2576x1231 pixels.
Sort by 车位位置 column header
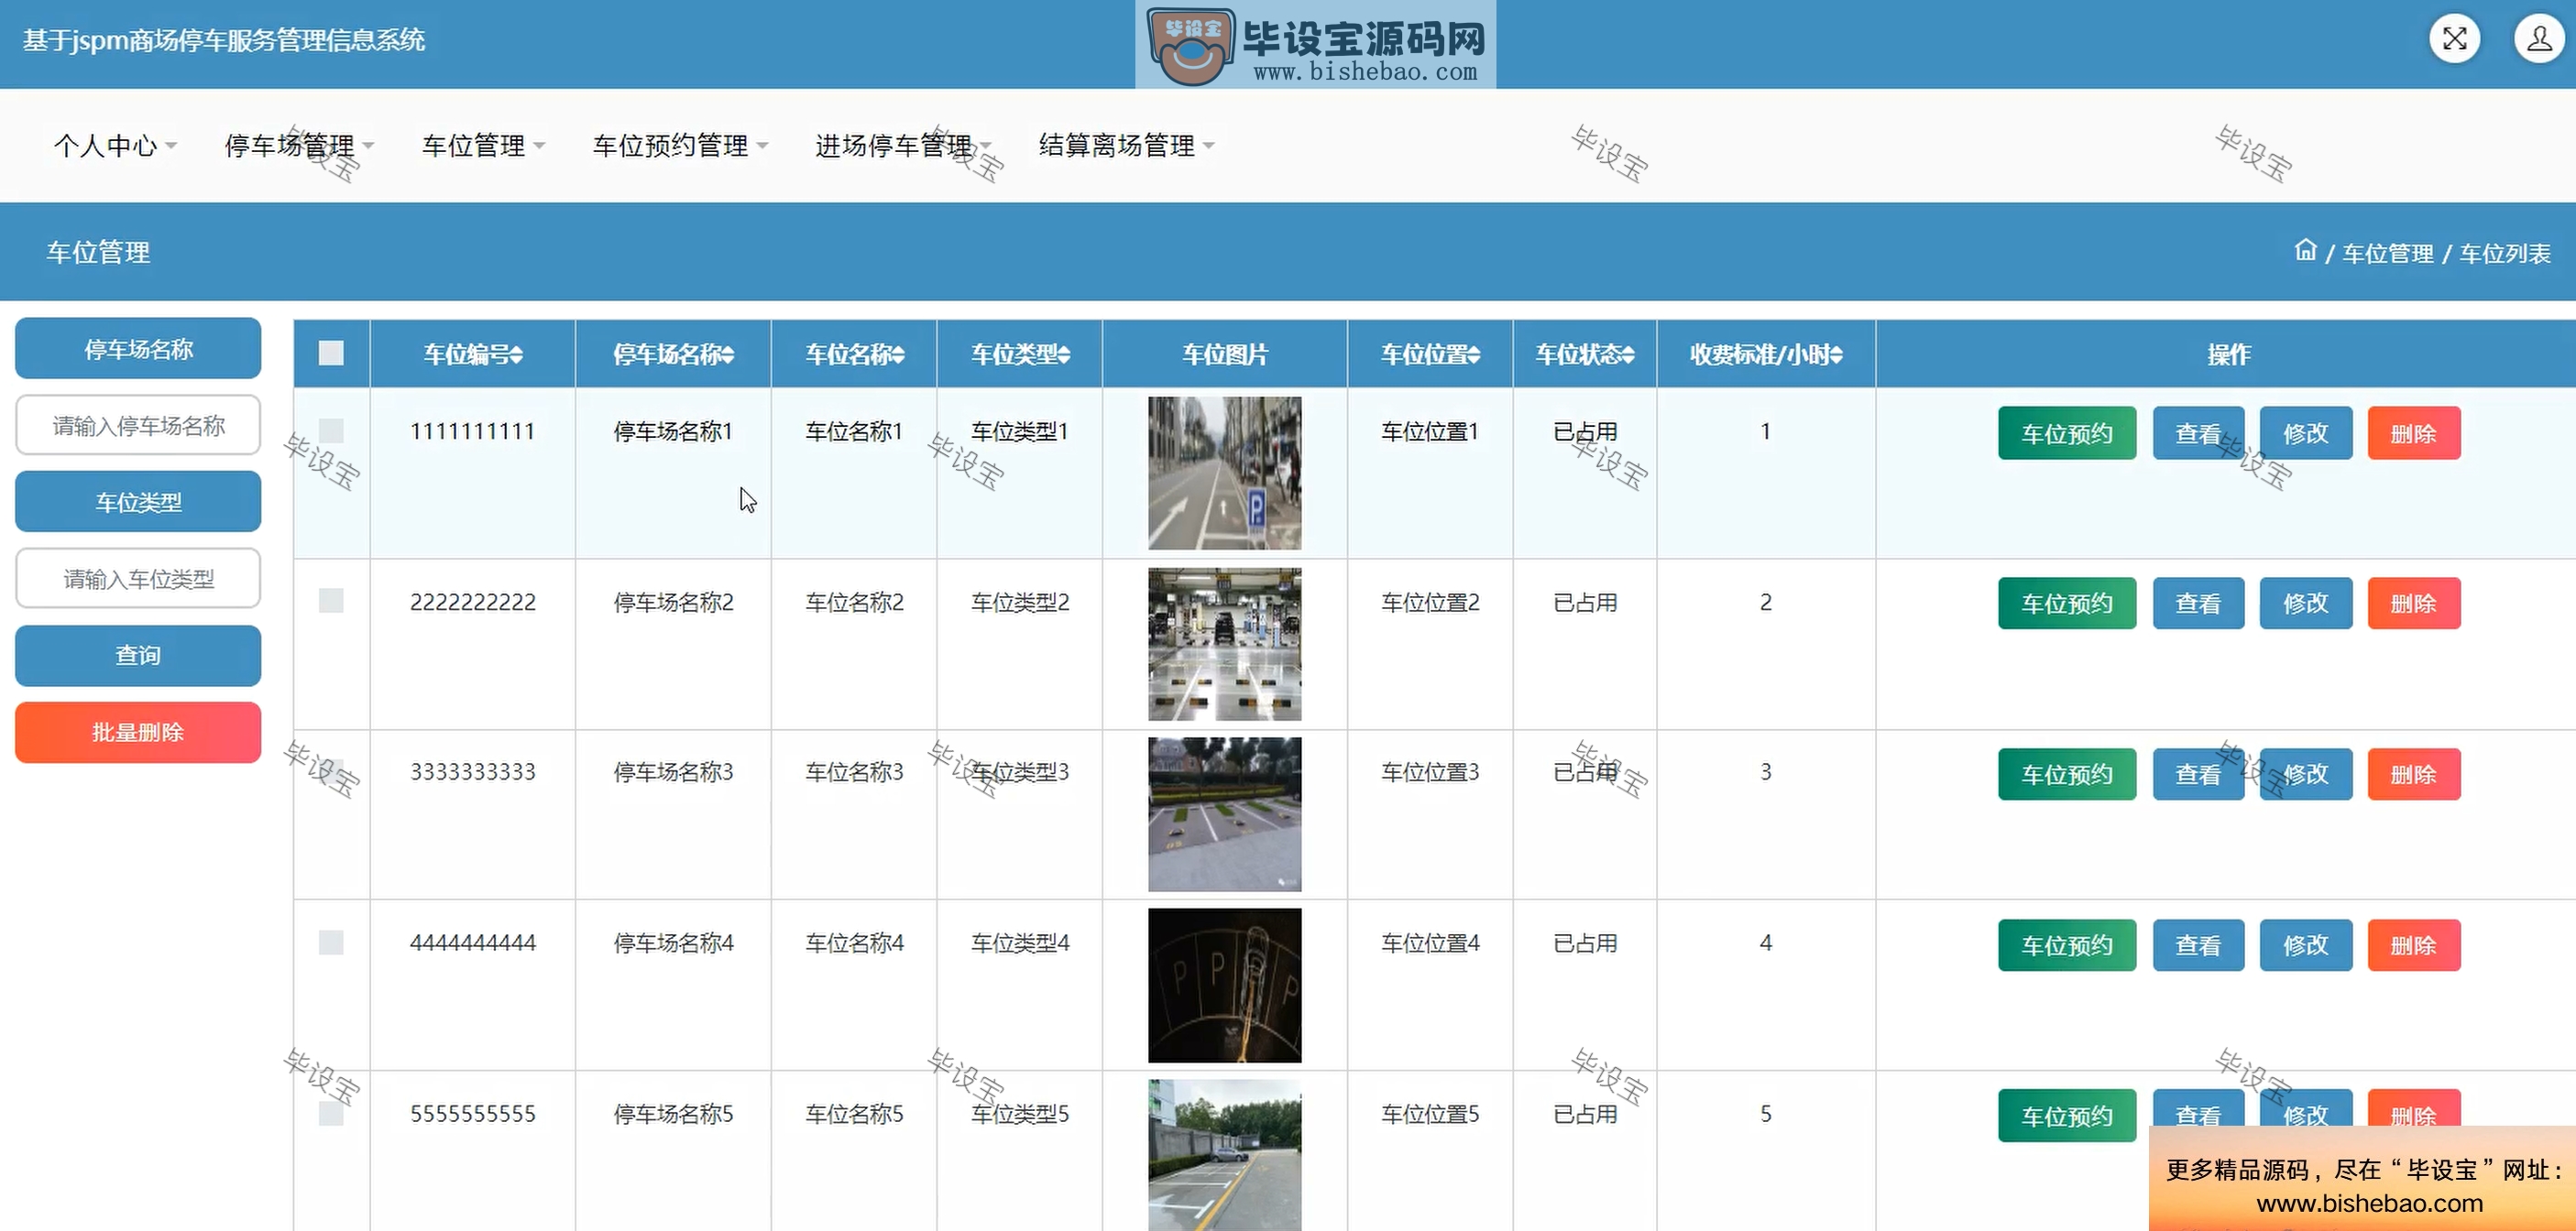(1430, 354)
